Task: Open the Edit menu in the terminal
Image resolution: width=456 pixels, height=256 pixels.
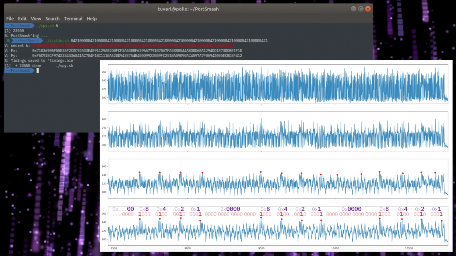Action: pos(22,19)
